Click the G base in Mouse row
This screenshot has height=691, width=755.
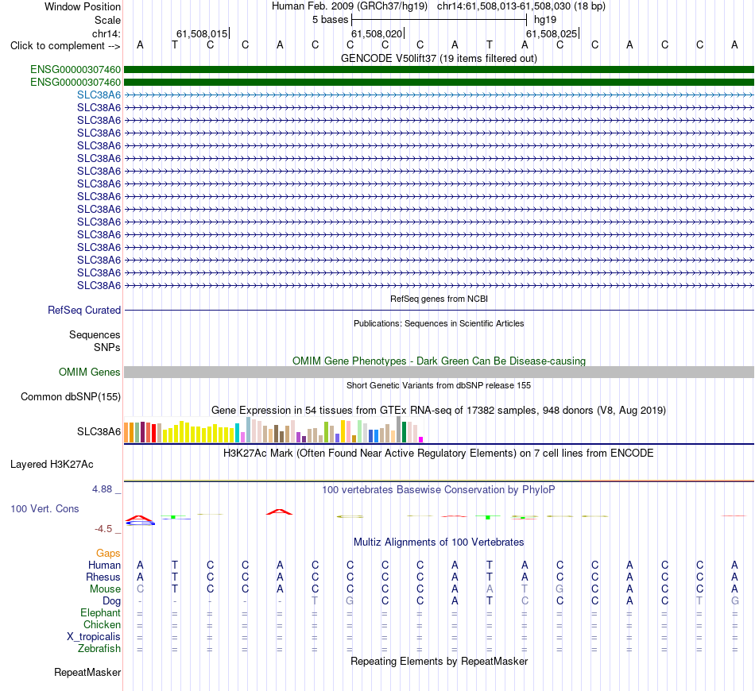[559, 589]
